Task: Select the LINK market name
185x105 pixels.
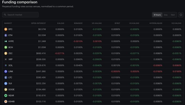Action: (11, 71)
